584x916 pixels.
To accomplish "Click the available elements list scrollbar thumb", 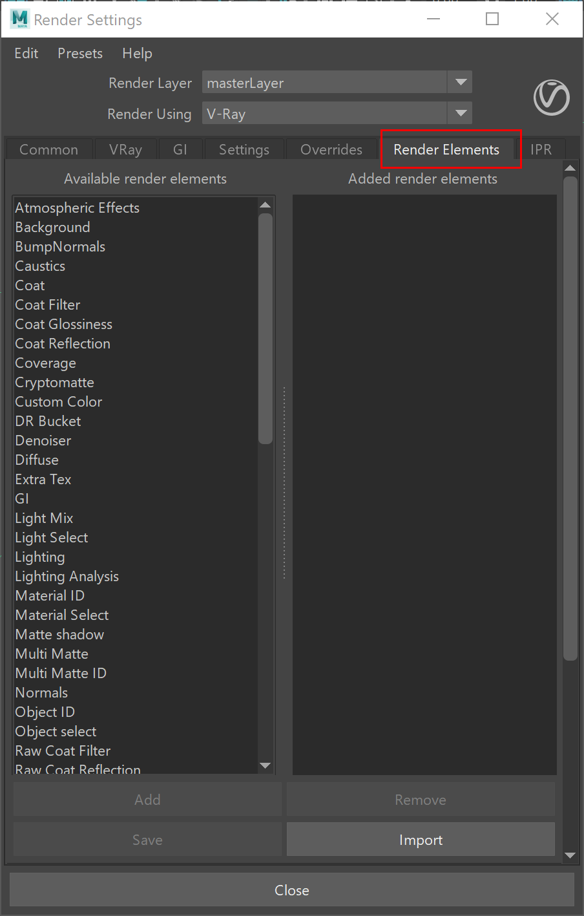I will pos(265,328).
